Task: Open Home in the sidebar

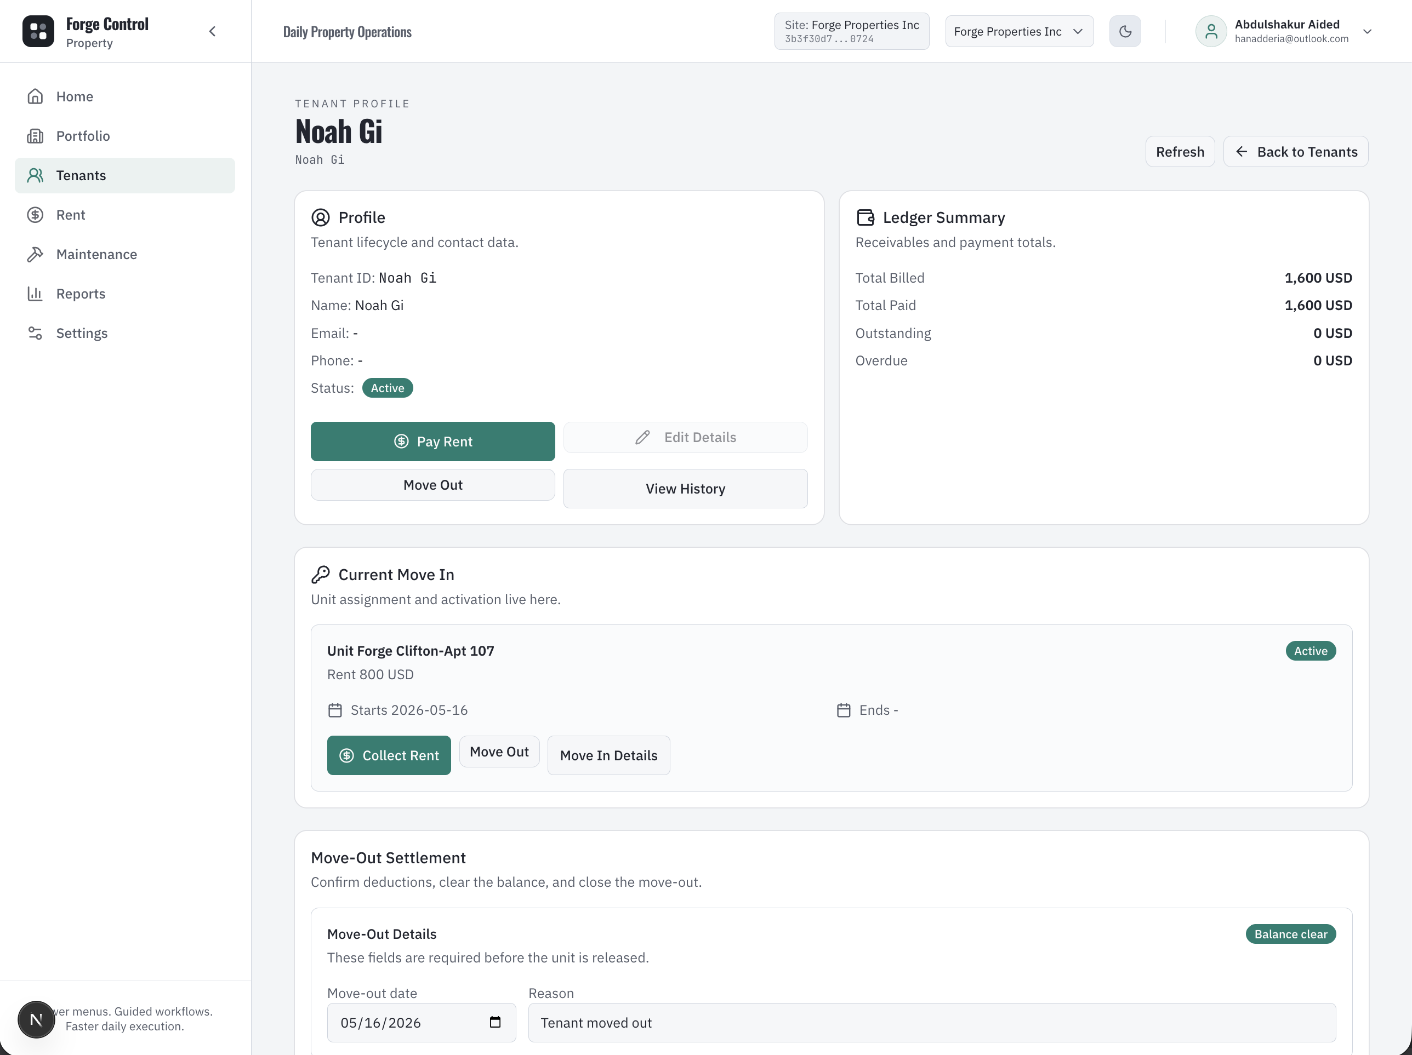Action: (124, 96)
